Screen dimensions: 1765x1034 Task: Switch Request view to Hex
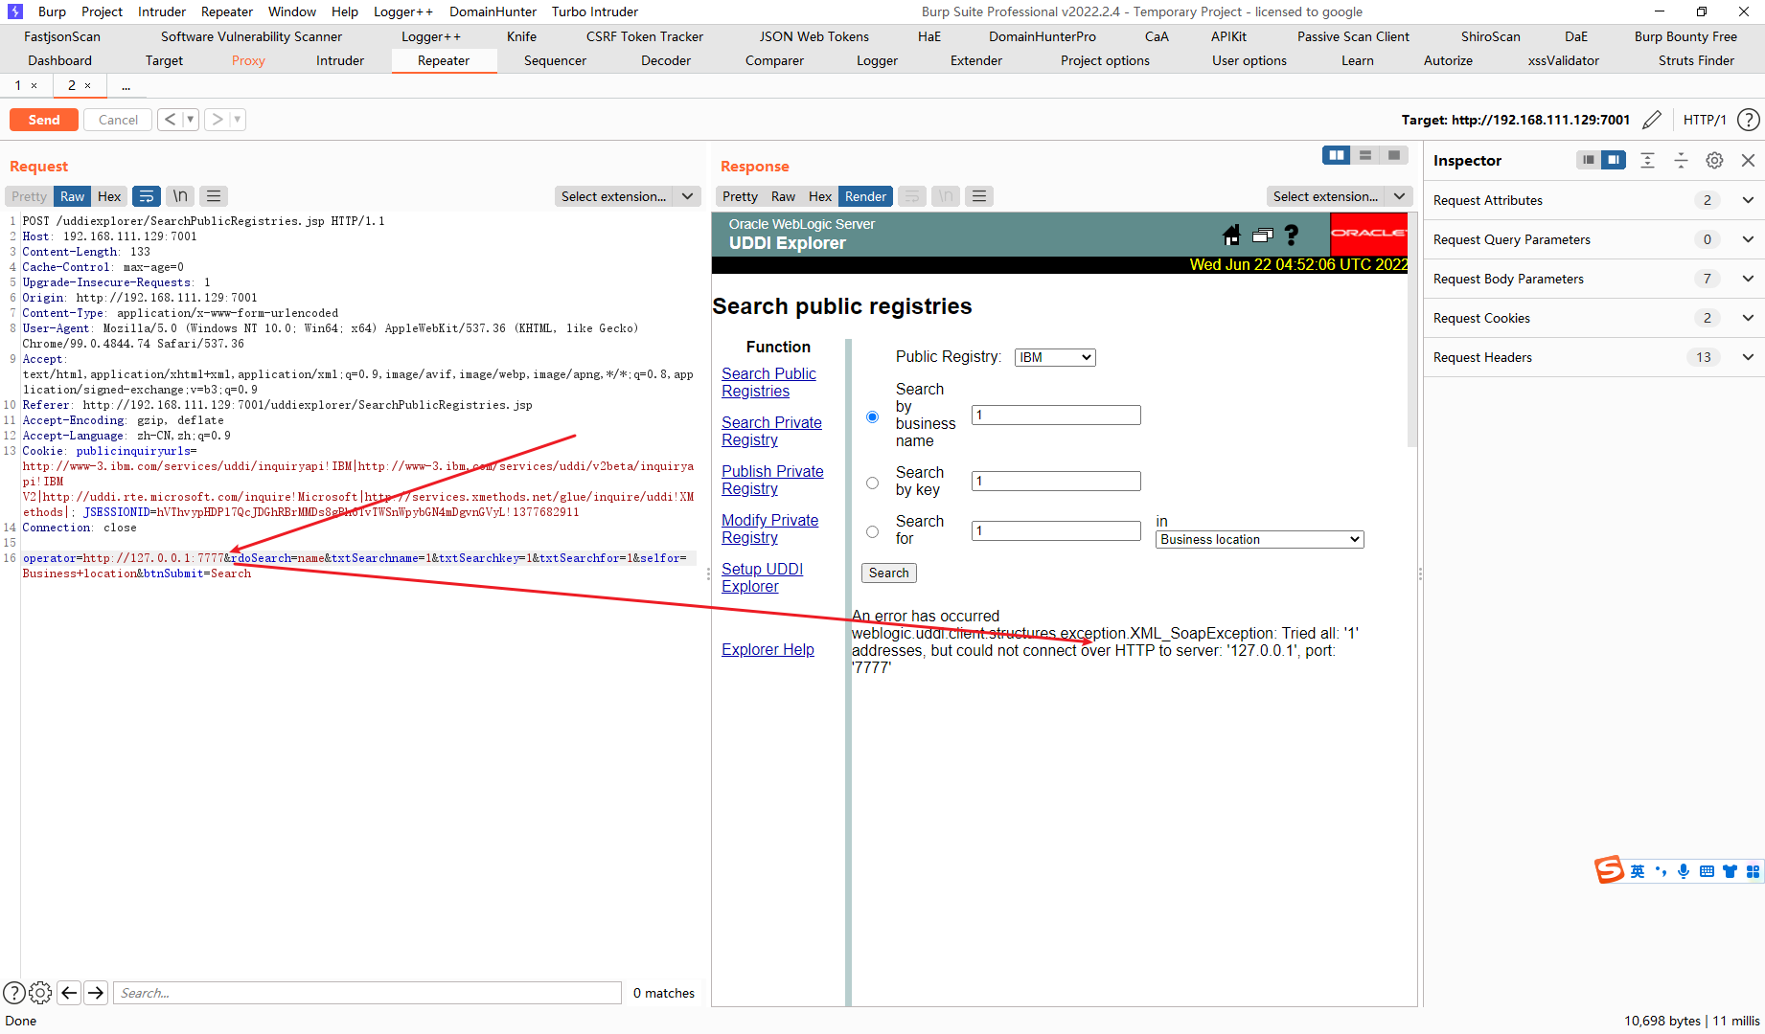point(109,196)
